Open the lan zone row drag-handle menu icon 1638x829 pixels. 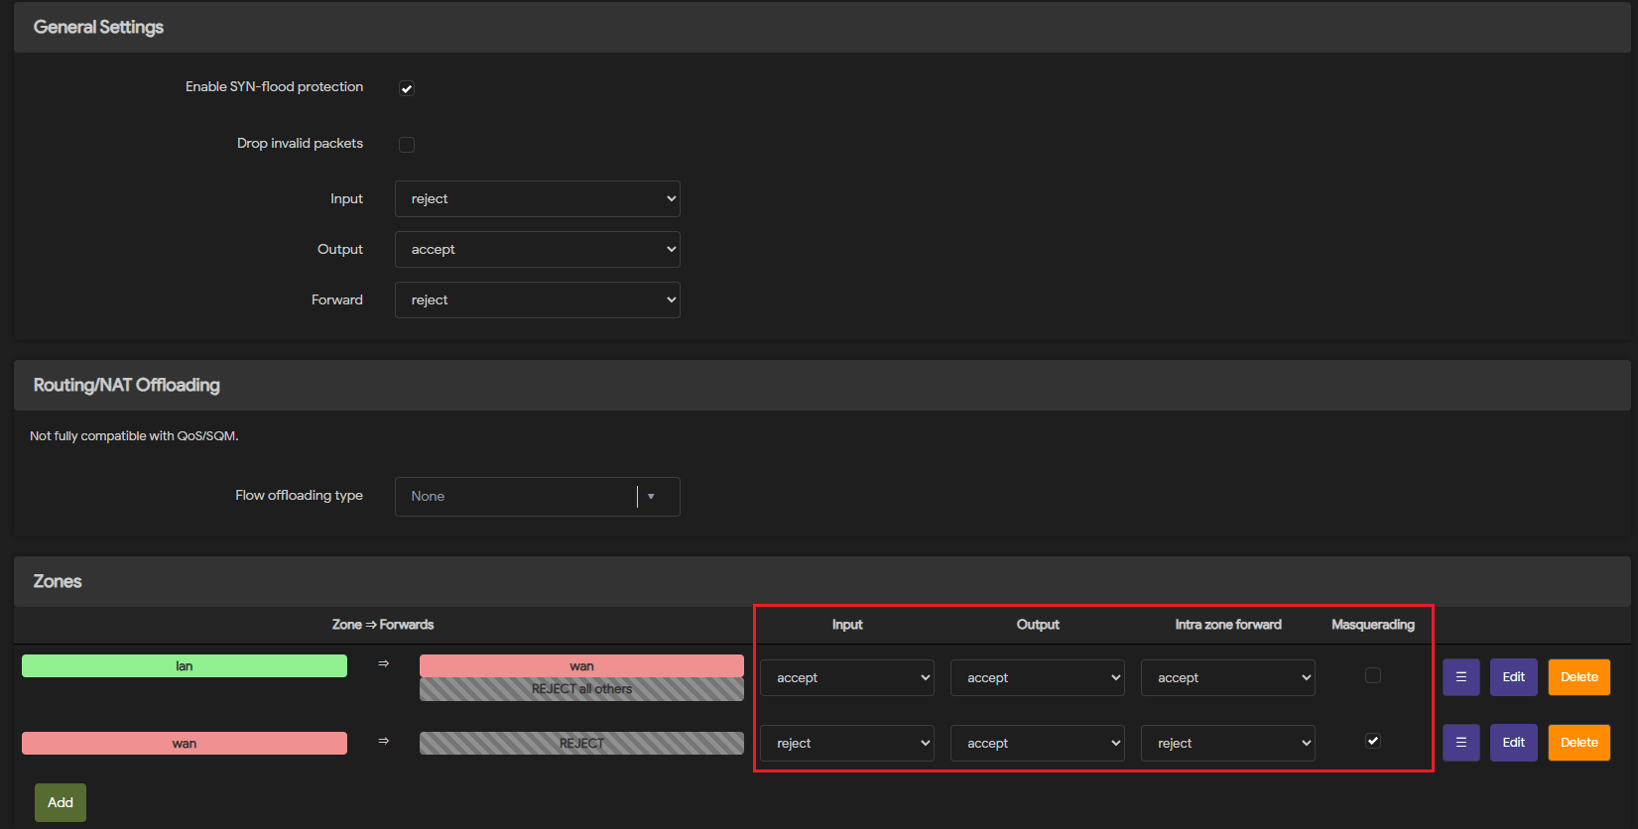(x=1460, y=677)
